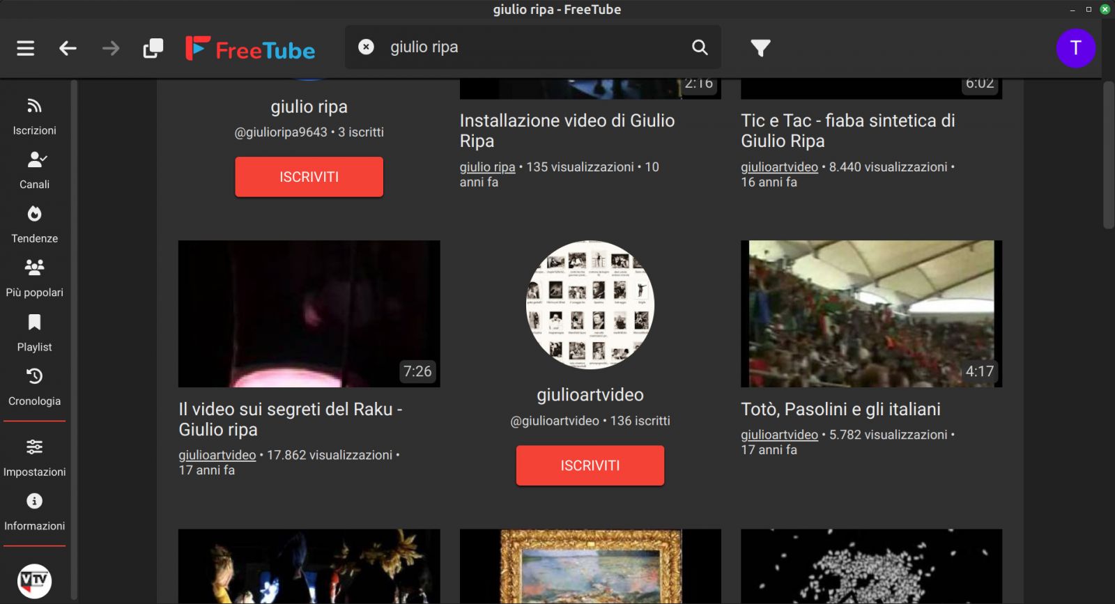Open the profile selector T avatar

[x=1075, y=47]
